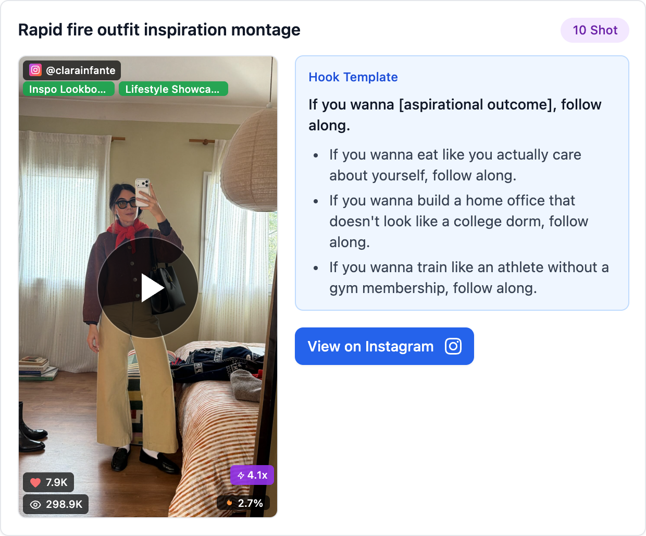Select the Lifestyle Showca... green tag
646x536 pixels.
click(x=173, y=89)
